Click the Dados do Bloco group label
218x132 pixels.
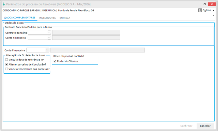click(x=14, y=23)
